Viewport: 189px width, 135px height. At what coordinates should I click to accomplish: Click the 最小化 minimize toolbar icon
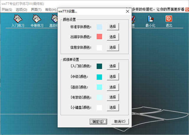tap(150, 21)
